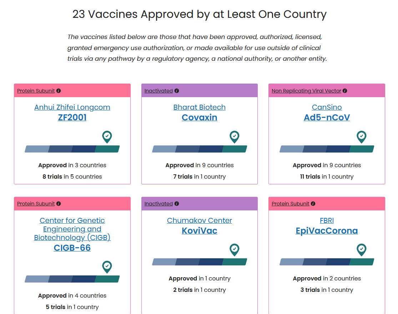Viewport: 398px width, 314px height.
Task: Open the Anhui Zhifei Longcom link
Action: tap(72, 107)
